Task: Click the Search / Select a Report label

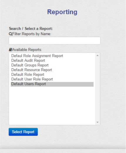Action: [x=31, y=29]
